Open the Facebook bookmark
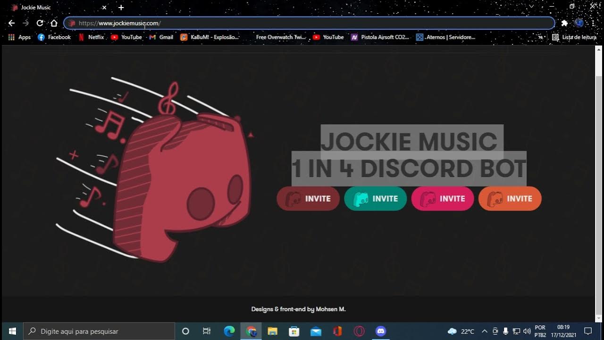Image resolution: width=604 pixels, height=340 pixels. pyautogui.click(x=54, y=37)
